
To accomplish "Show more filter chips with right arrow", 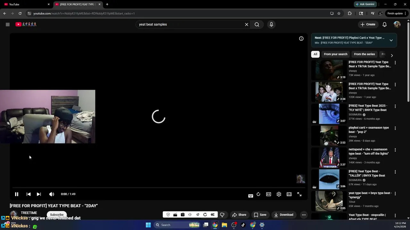I will 392,56.
